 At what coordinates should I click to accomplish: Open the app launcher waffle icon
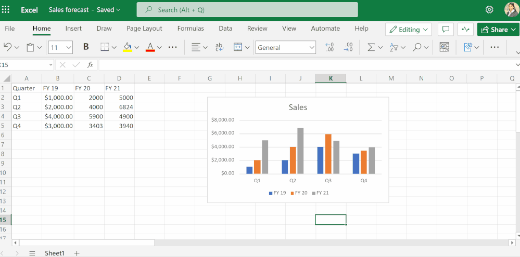pos(6,9)
